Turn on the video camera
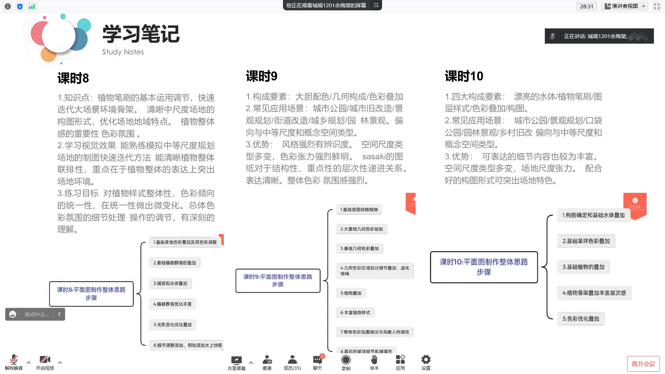The height and width of the screenshot is (374, 665). coord(45,360)
